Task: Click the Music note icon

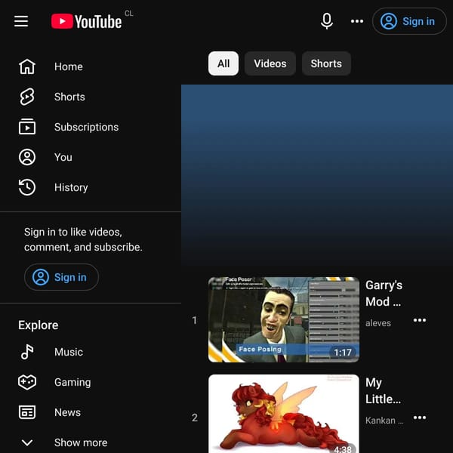Action: tap(27, 352)
